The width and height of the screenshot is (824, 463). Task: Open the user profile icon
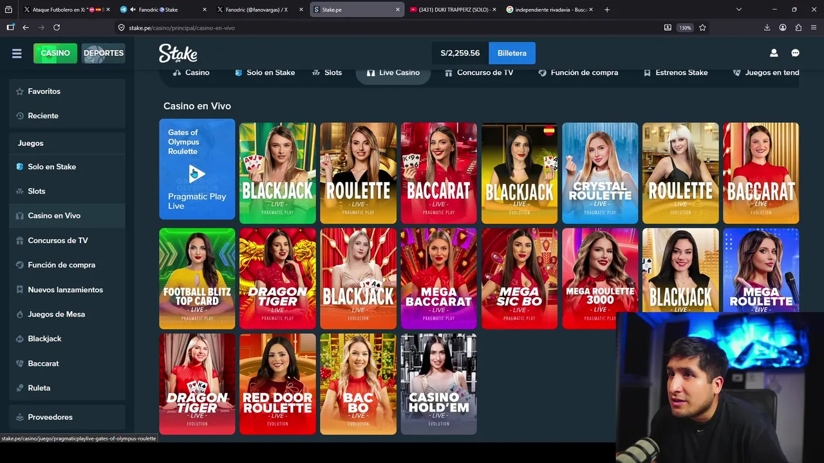(774, 53)
